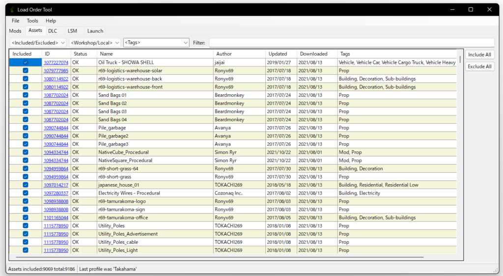Screen dimensions: 503x276
Task: Click workshop ID link 1101165044
Action: [x=56, y=218]
